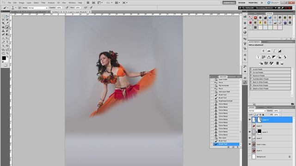This screenshot has width=296, height=166.
Task: Click the layer Opacity field in Layers panel
Action: click(276, 111)
